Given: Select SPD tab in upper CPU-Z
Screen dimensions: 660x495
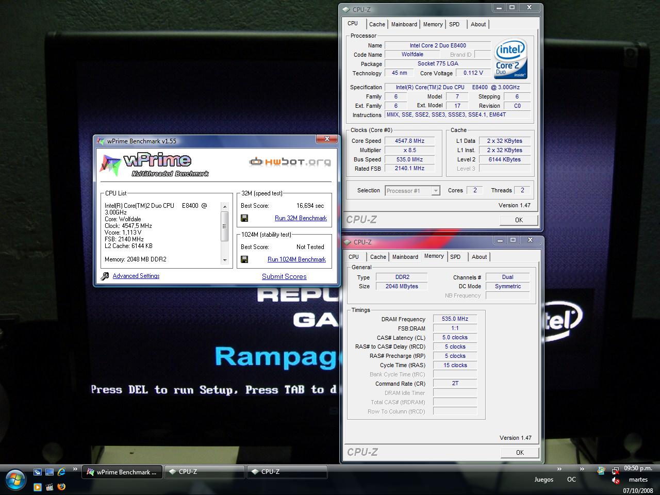Looking at the screenshot, I should (454, 24).
